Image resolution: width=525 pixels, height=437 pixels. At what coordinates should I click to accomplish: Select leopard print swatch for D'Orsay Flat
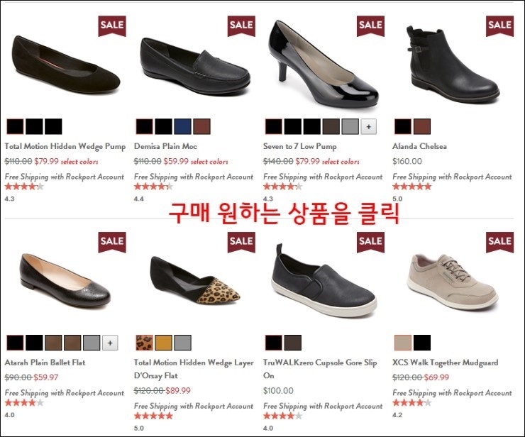point(144,343)
